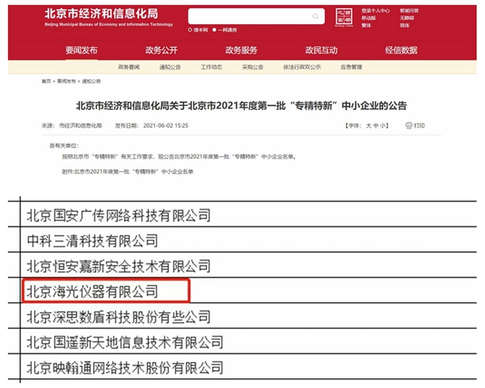The width and height of the screenshot is (485, 388).
Task: Click row 北京国遥新天地信息技术有限公司
Action: [x=125, y=342]
